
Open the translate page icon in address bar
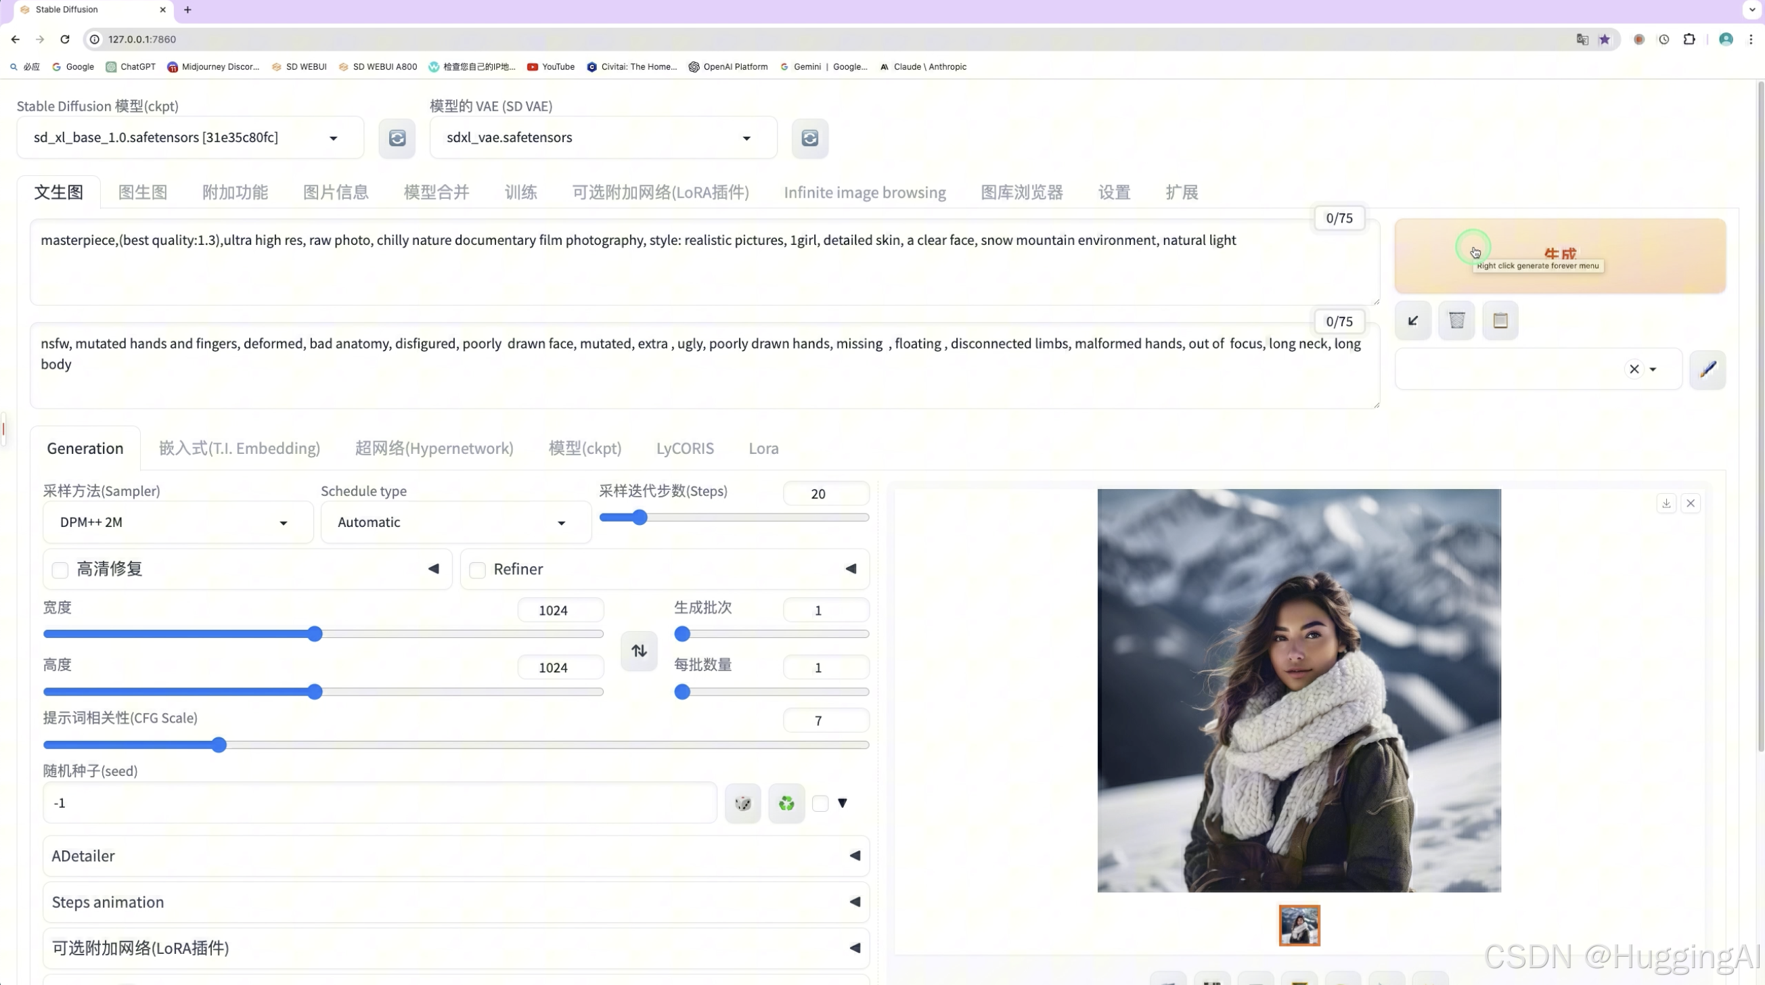coord(1582,39)
